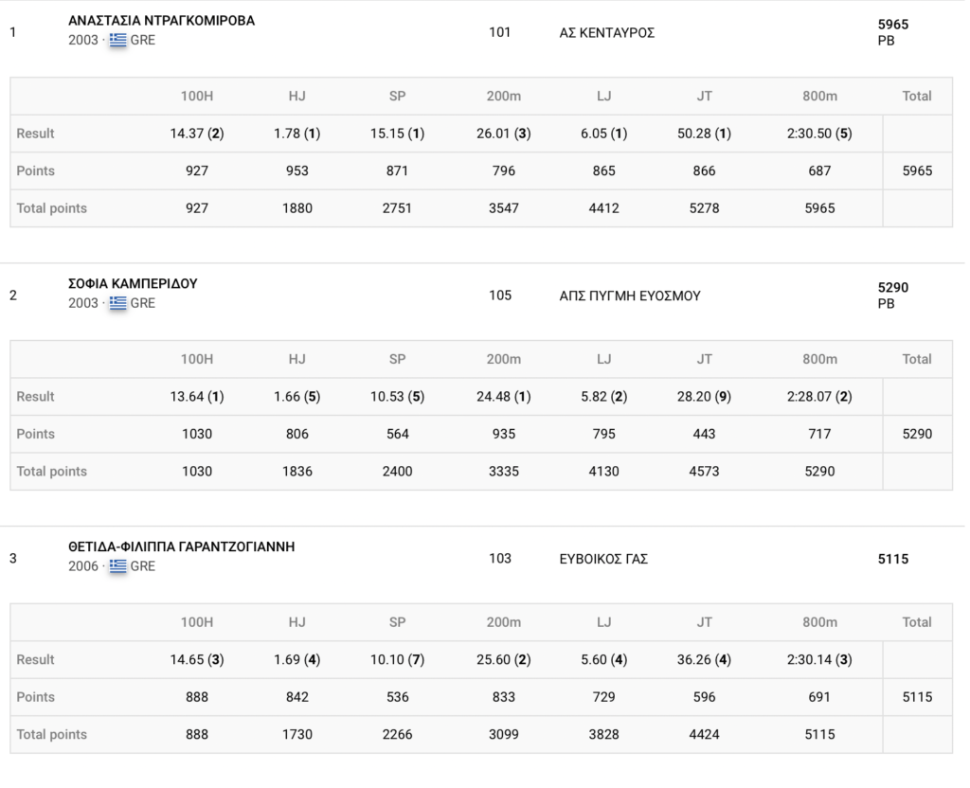Select club name ΑΣ ΚΕΝΤΑΥΡΟΣ
Screen dimensions: 970x788
coord(607,32)
